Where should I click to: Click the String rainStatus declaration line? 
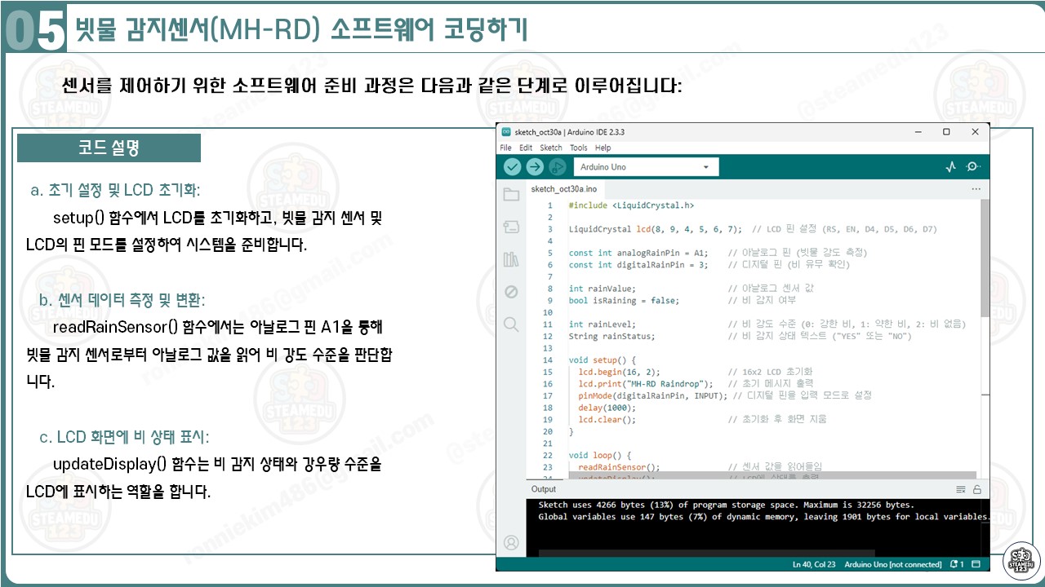(x=740, y=336)
